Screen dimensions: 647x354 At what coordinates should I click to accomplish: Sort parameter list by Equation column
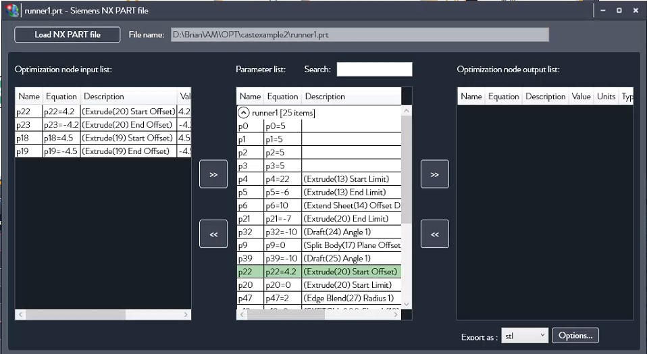283,96
